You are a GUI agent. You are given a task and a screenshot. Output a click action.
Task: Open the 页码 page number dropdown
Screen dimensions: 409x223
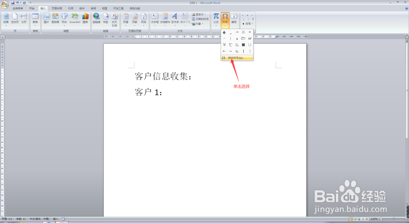coord(144,19)
